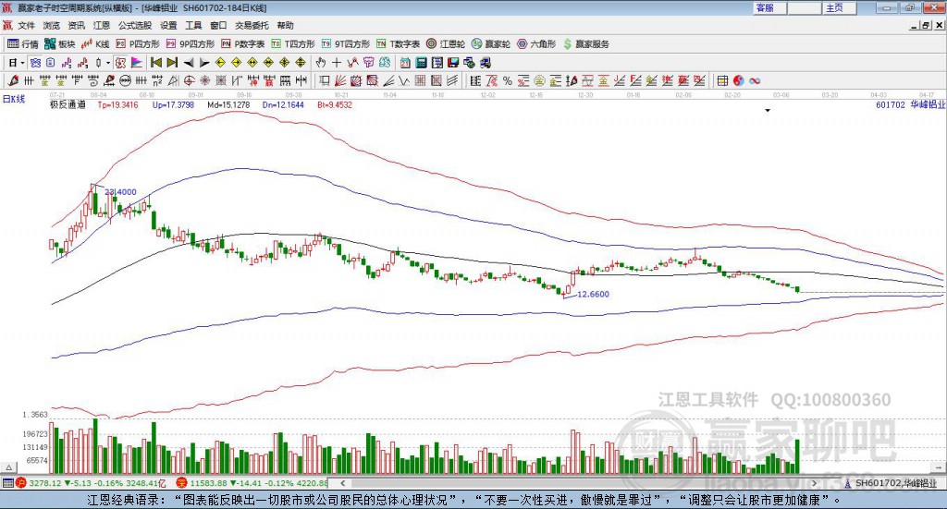The height and width of the screenshot is (509, 947).
Task: Click the Up=17.3798 value
Action: coord(173,105)
